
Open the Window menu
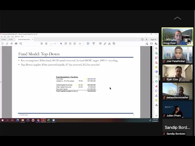(17, 36)
